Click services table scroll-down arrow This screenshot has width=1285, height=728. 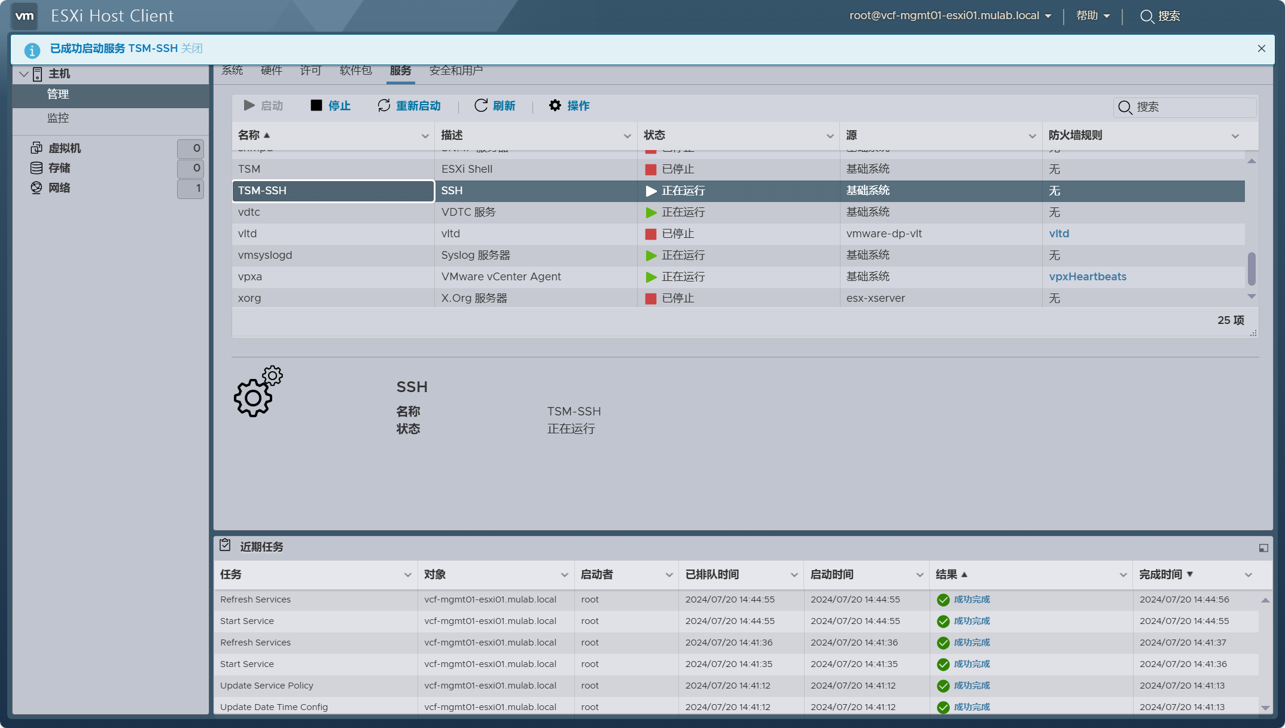1251,296
